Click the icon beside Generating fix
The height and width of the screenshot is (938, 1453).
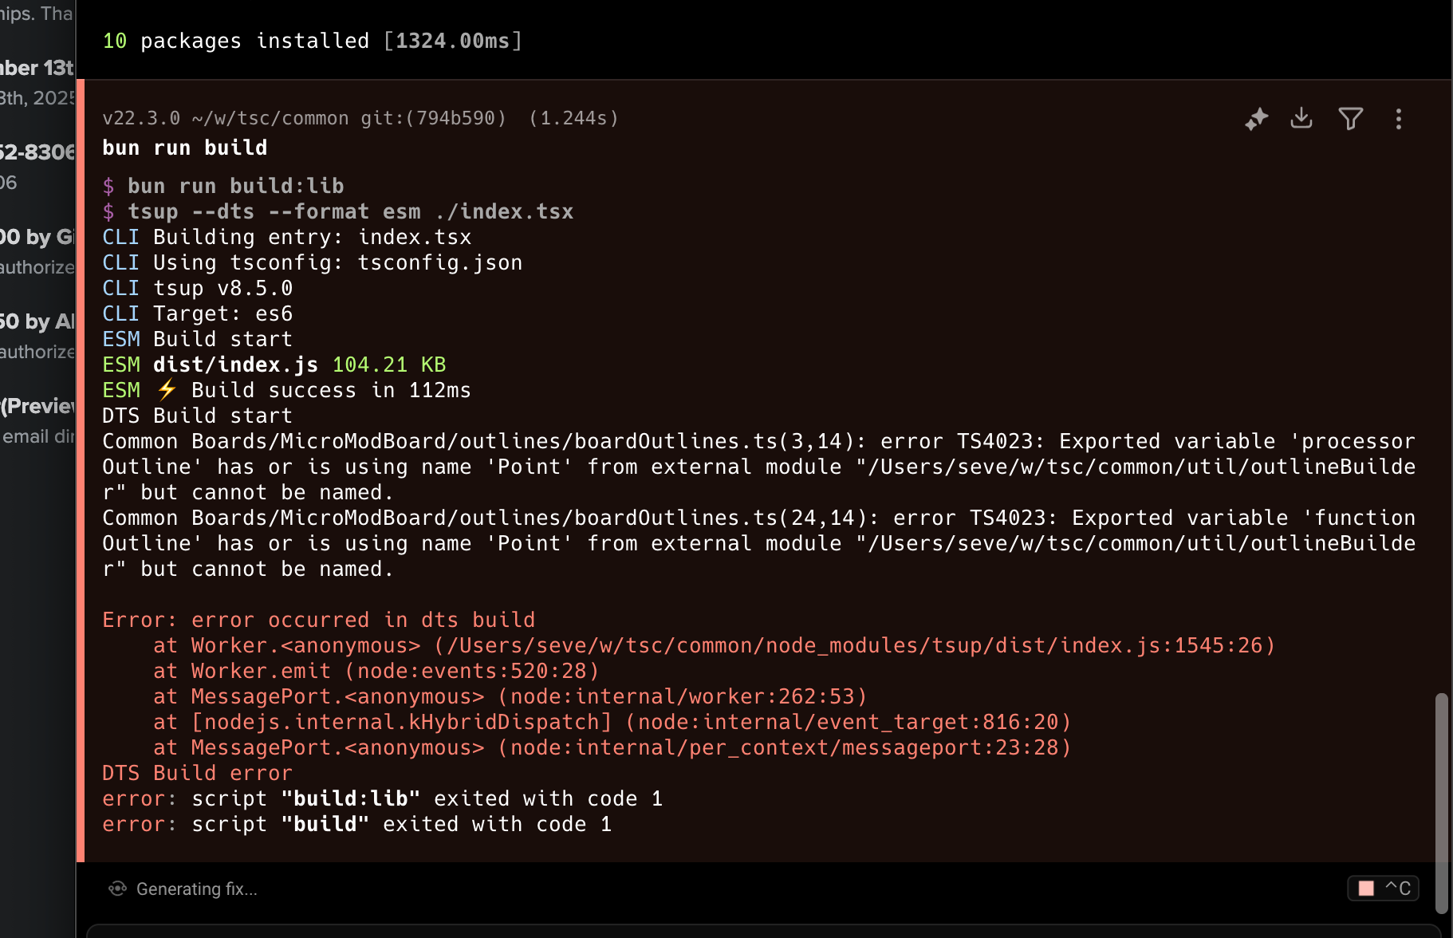point(117,889)
